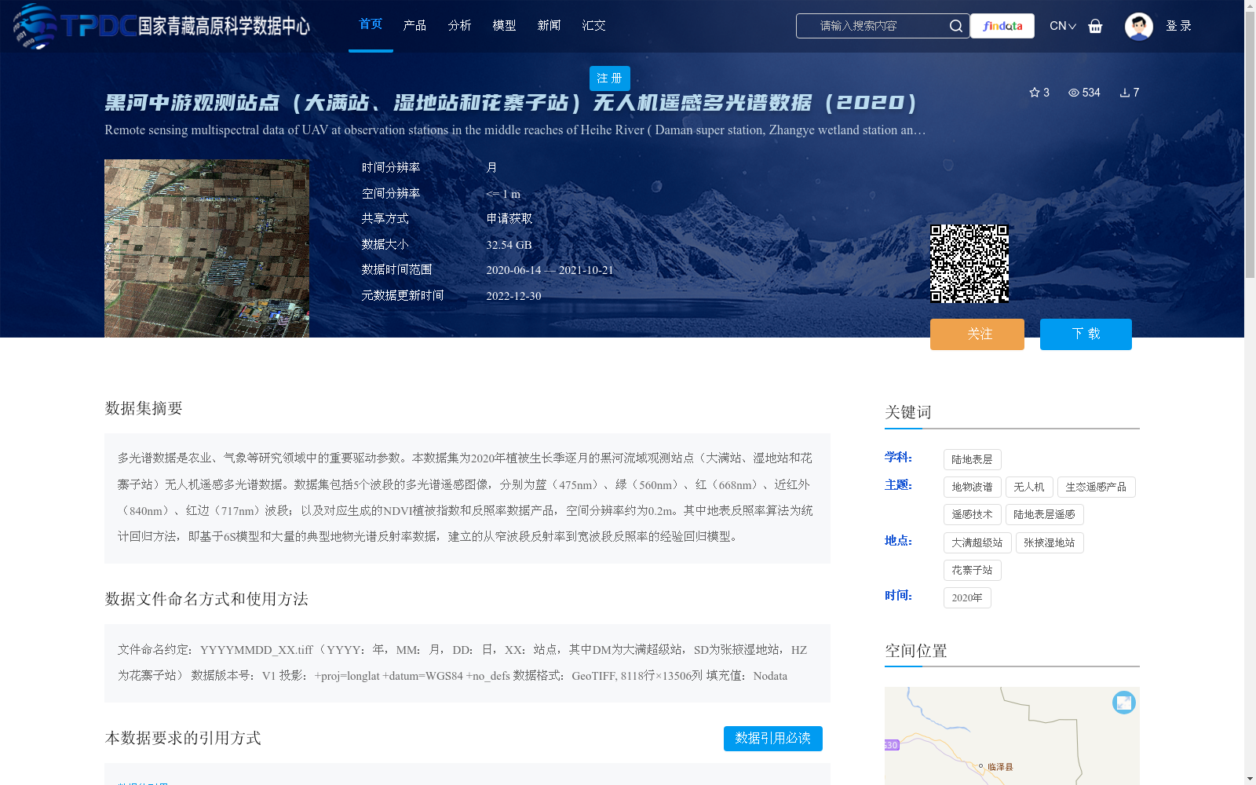The image size is (1256, 785).
Task: Click the 遥感技术 keyword tag
Action: click(972, 515)
